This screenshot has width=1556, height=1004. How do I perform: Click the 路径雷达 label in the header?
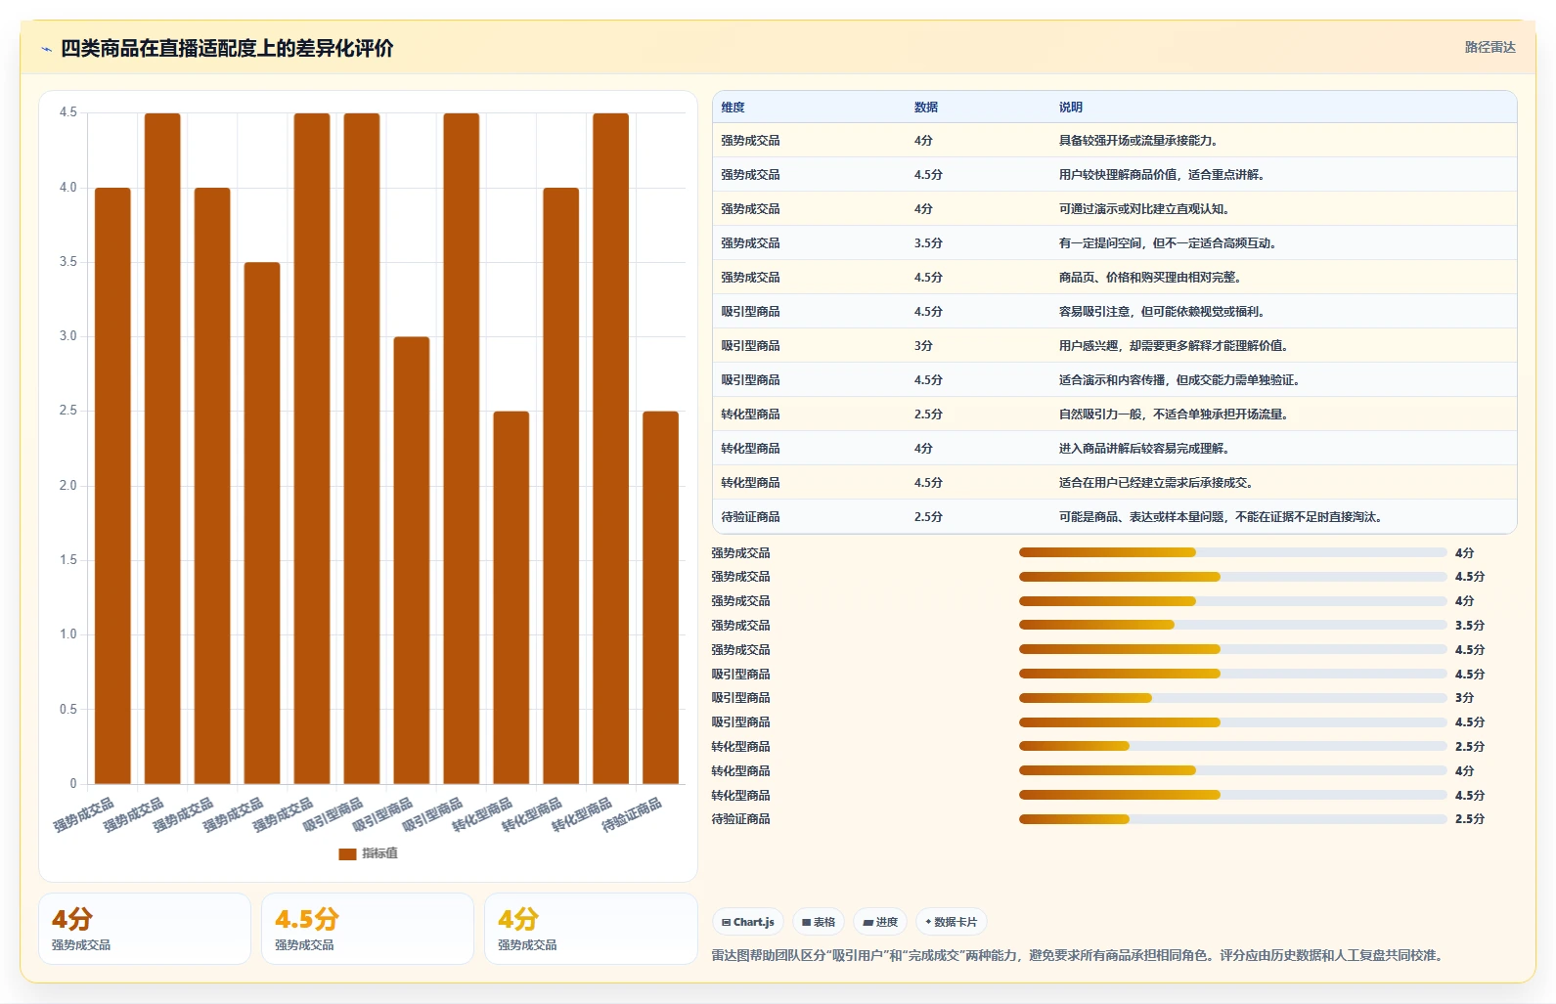point(1489,47)
